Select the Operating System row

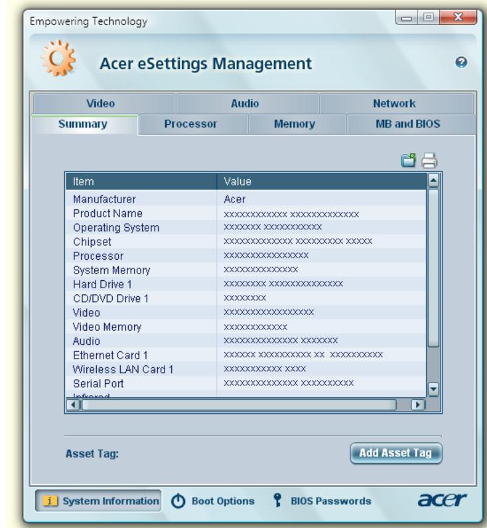click(246, 227)
